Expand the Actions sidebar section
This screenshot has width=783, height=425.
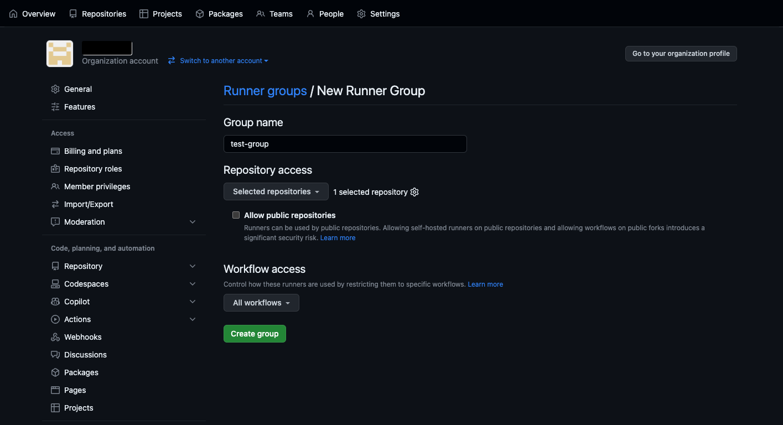point(193,319)
